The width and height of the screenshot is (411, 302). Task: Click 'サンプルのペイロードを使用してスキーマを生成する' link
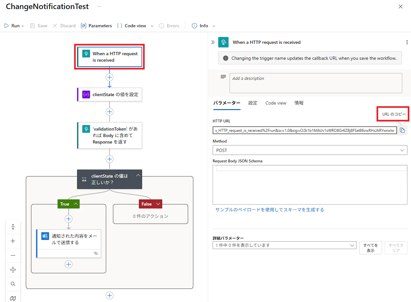point(270,210)
